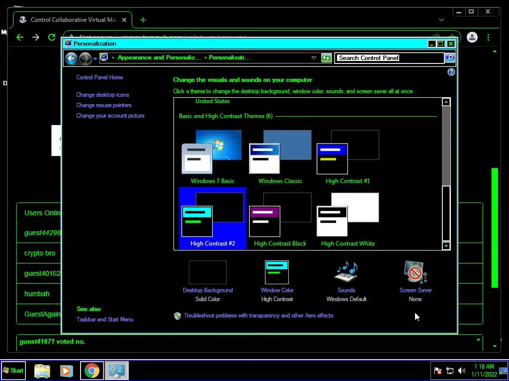The image size is (509, 381).
Task: Open Chrome three-dot menu
Action: tap(488, 37)
